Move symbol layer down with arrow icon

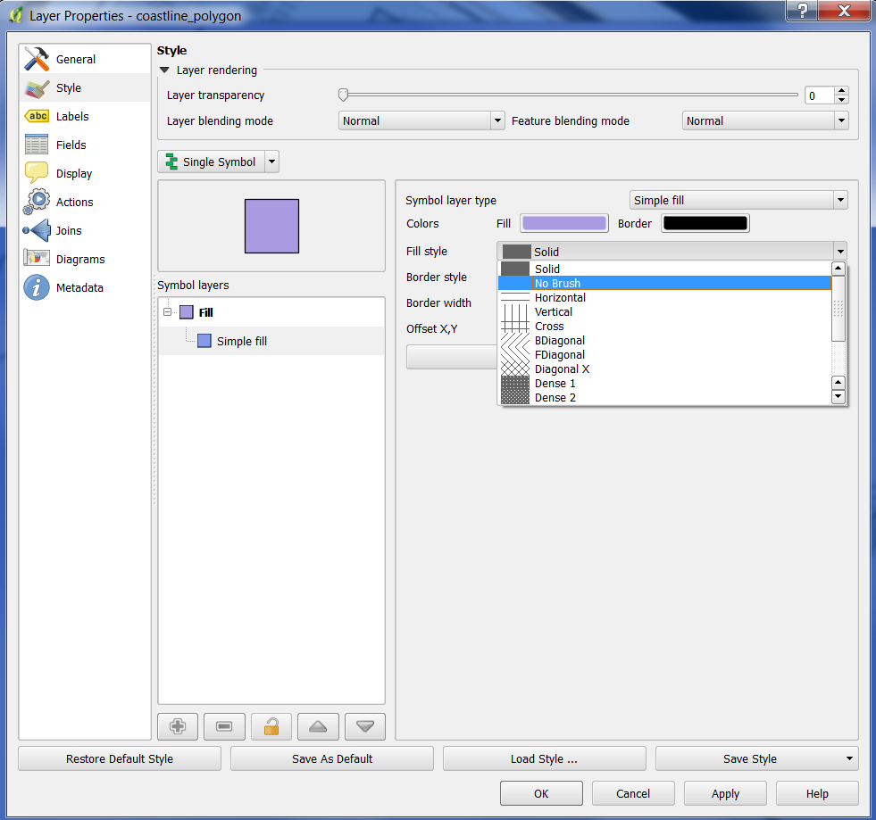364,726
